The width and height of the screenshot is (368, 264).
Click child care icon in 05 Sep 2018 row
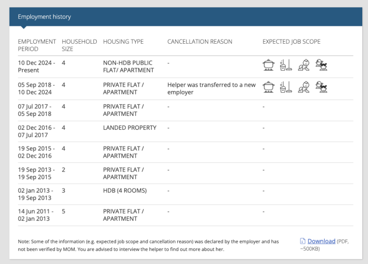click(x=322, y=87)
